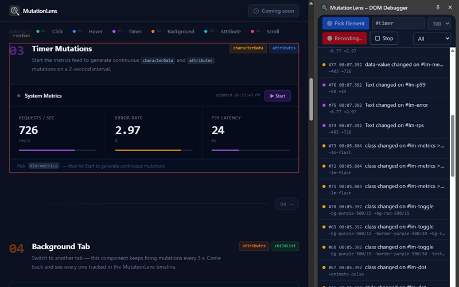Click the debugger log scrollbar thumb
Viewport: 459px width, 287px height.
pos(453,146)
